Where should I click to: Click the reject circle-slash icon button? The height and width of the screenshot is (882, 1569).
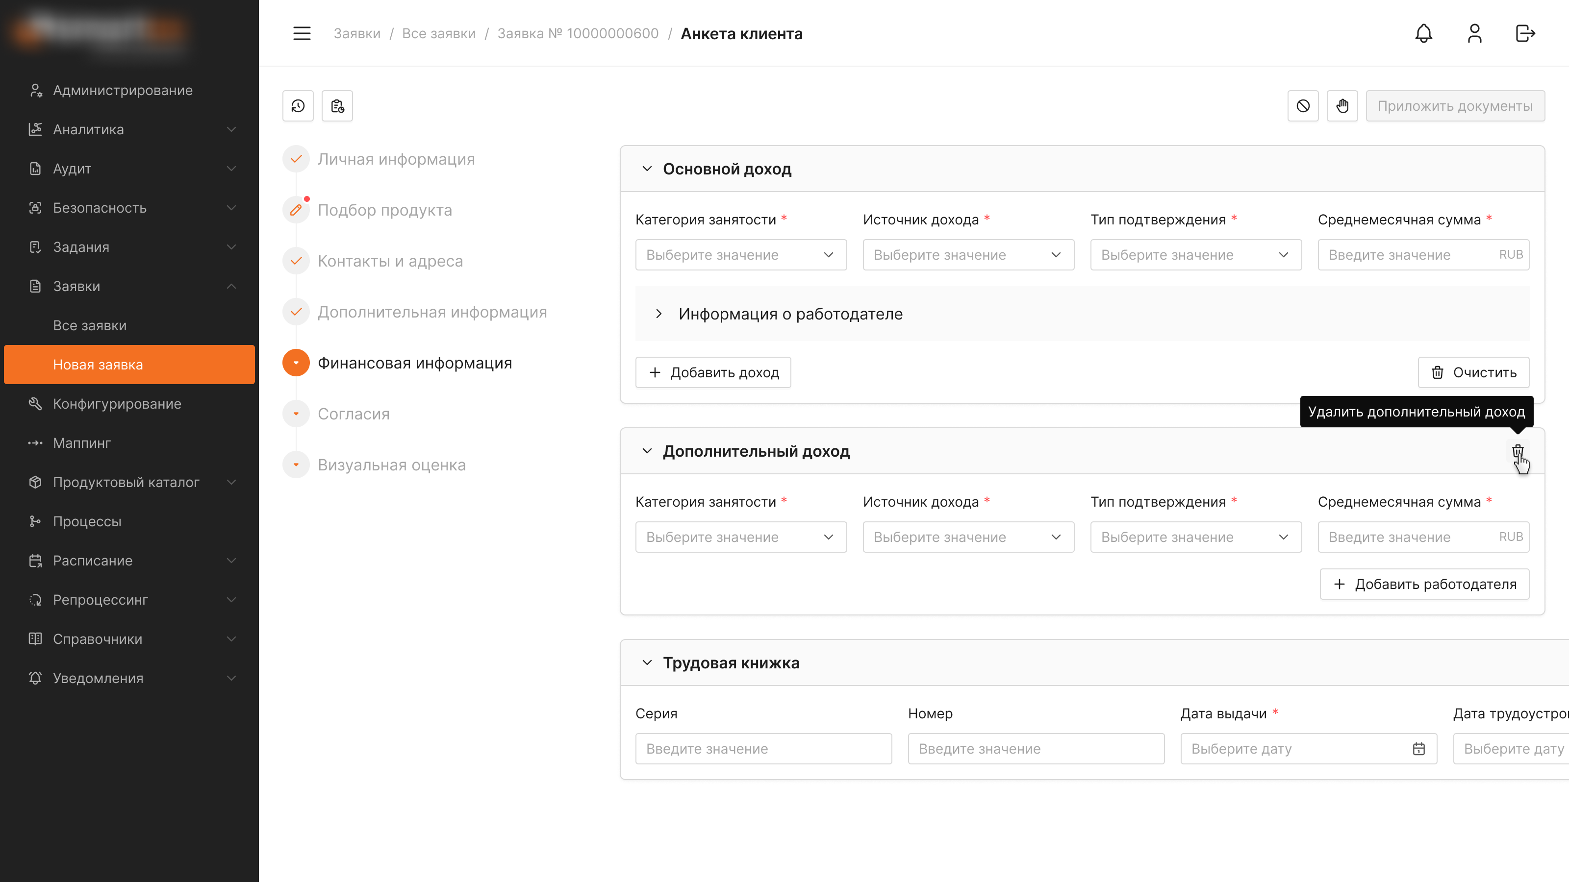tap(1303, 106)
